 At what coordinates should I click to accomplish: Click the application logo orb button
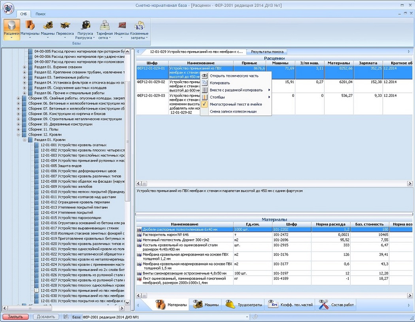(8, 8)
